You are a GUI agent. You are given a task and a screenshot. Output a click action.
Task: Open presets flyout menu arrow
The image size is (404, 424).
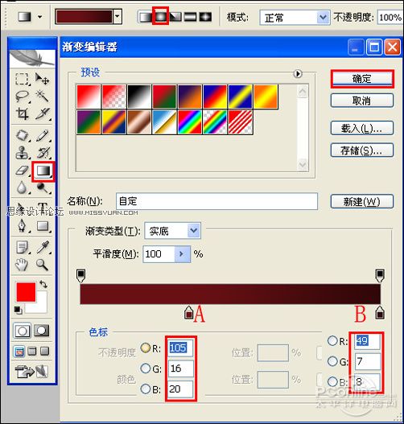[298, 73]
